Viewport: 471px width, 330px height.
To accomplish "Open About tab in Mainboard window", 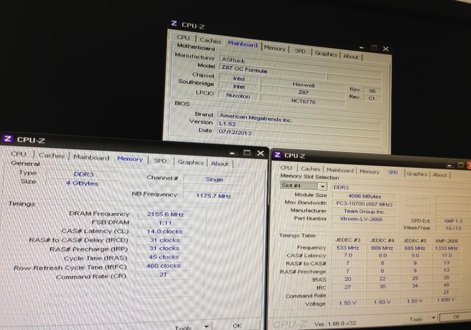I will (x=351, y=56).
